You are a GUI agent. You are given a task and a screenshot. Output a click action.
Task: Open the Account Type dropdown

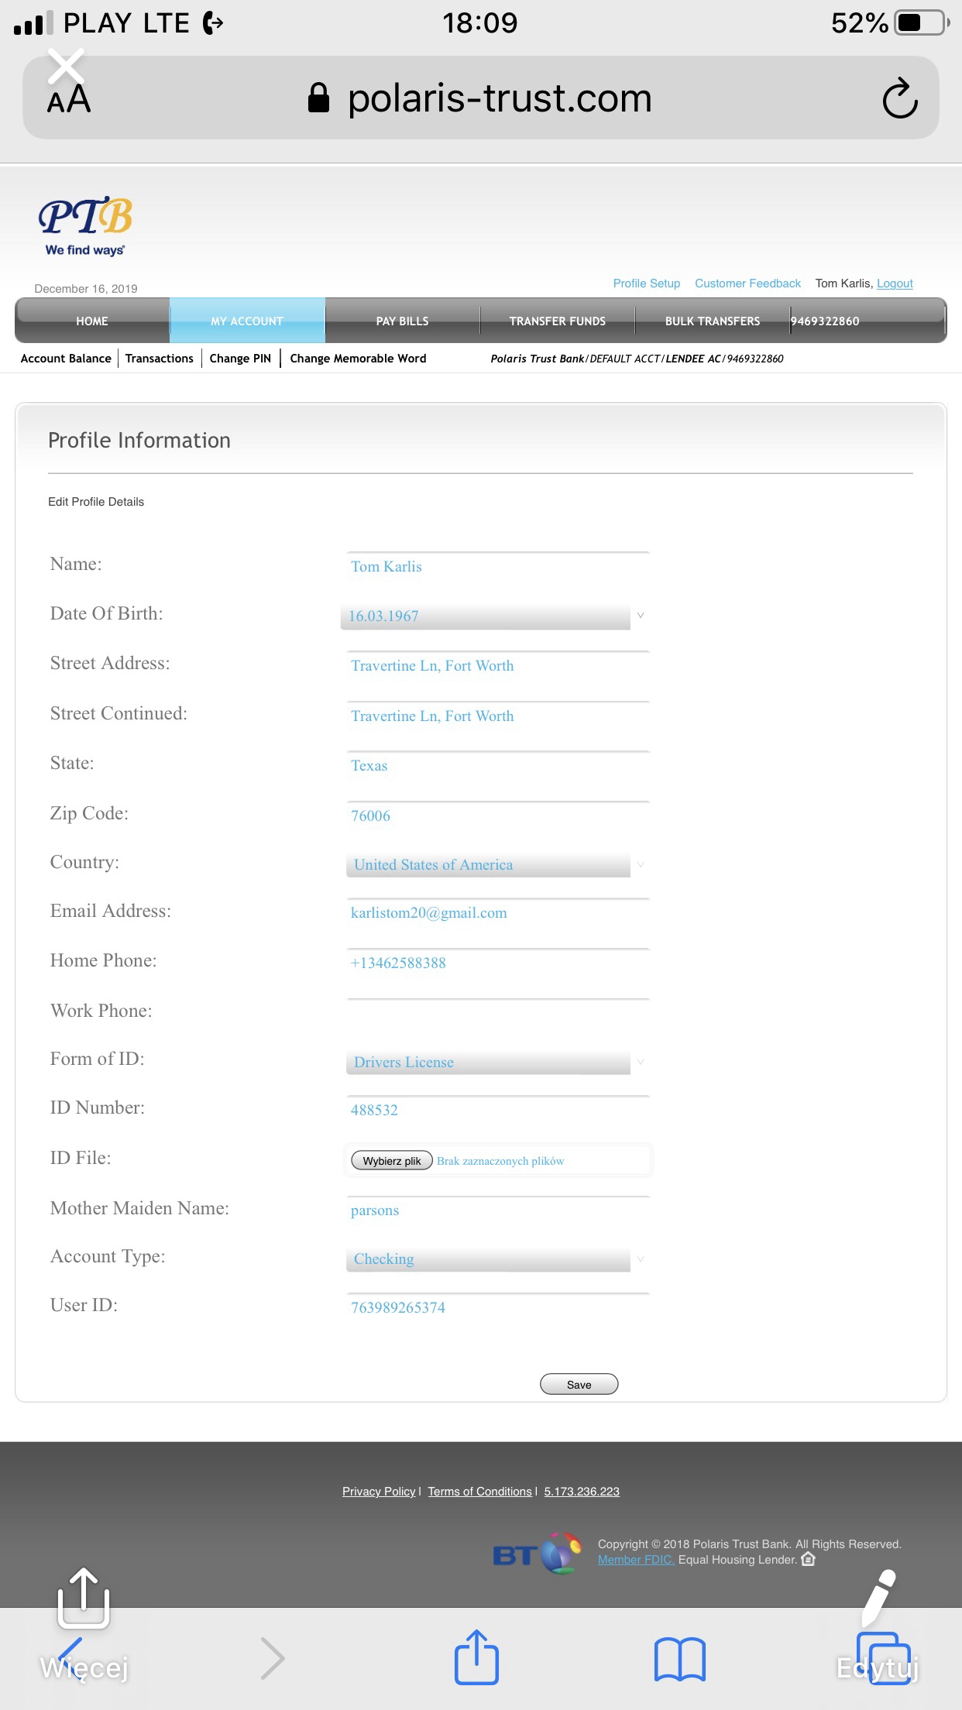pos(496,1259)
